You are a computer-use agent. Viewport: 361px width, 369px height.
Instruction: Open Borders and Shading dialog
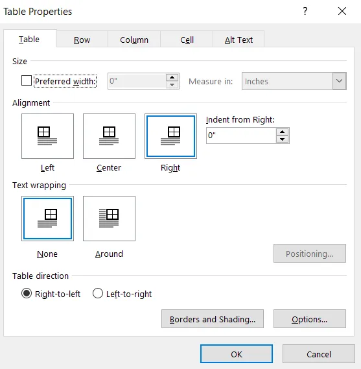pos(213,319)
